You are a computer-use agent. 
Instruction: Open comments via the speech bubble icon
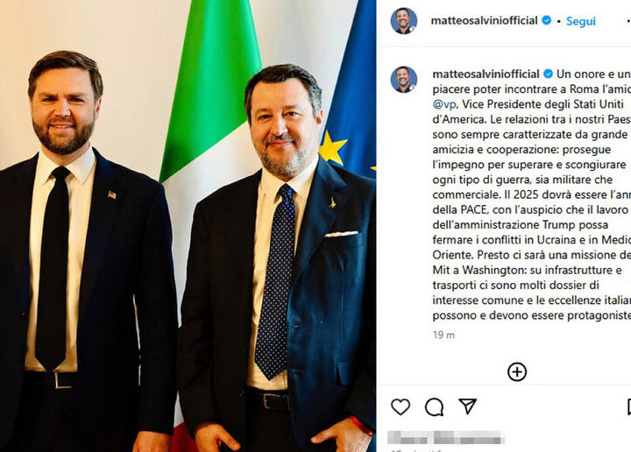[x=434, y=407]
